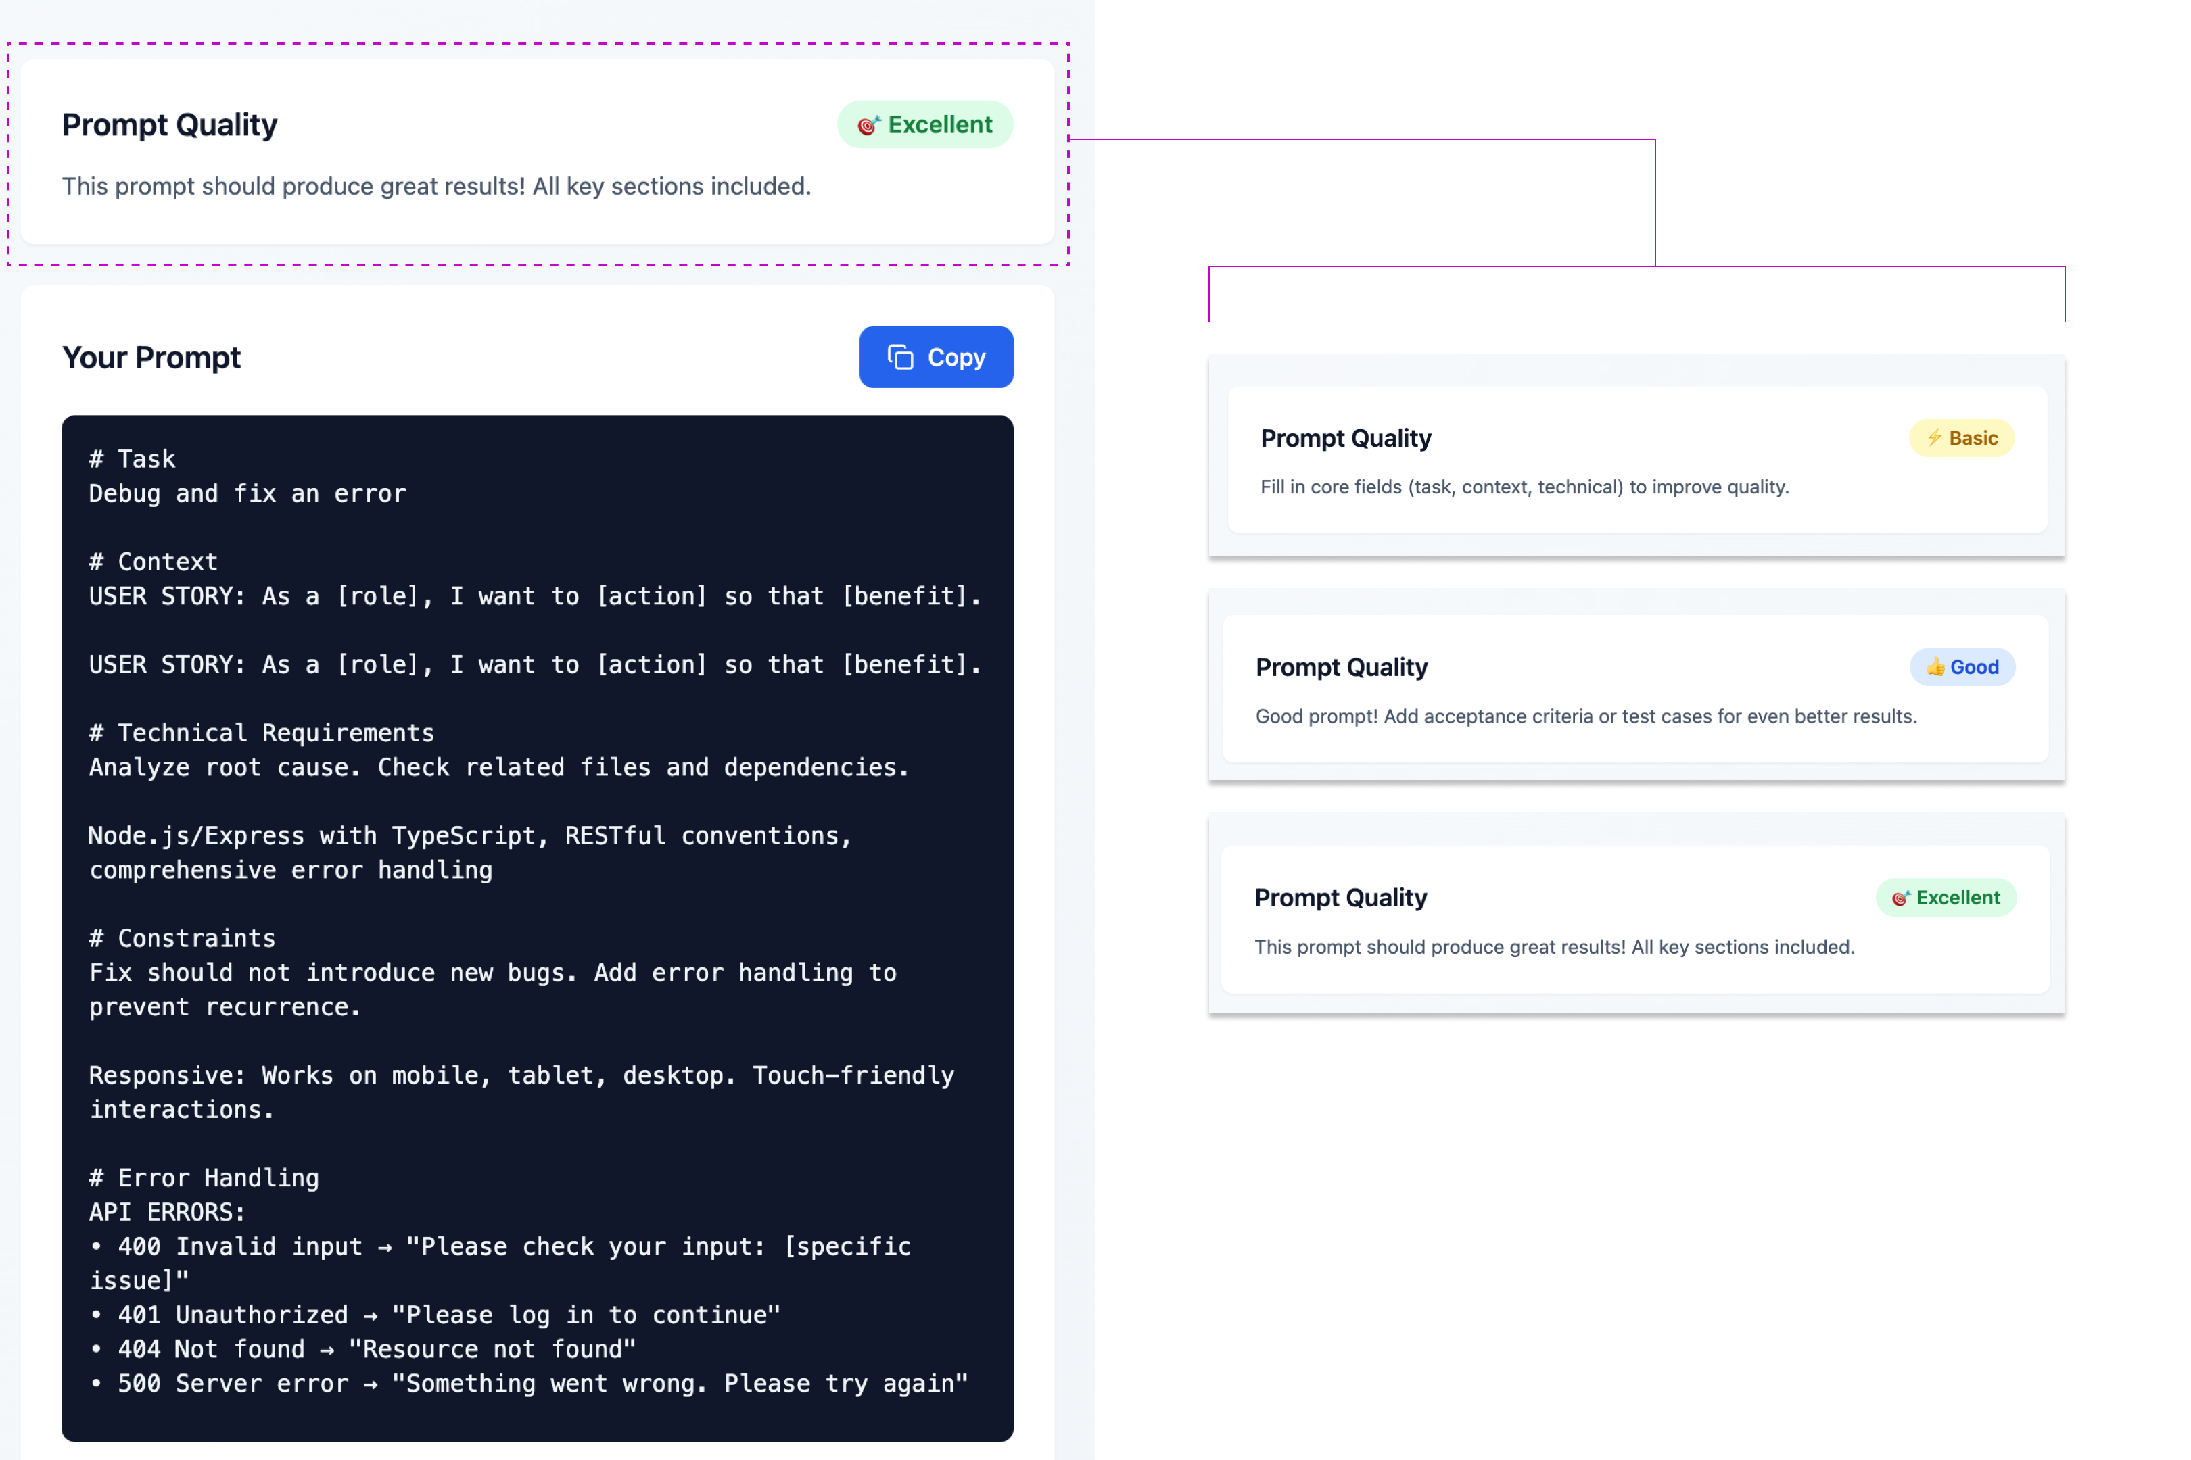Select the Excellent quality badge at top left
The height and width of the screenshot is (1460, 2191).
[x=925, y=124]
